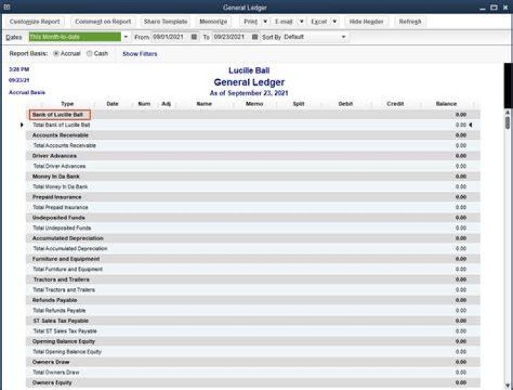Screen dimensions: 513x390
Task: Click Comment on Report button
Action: [x=103, y=21]
